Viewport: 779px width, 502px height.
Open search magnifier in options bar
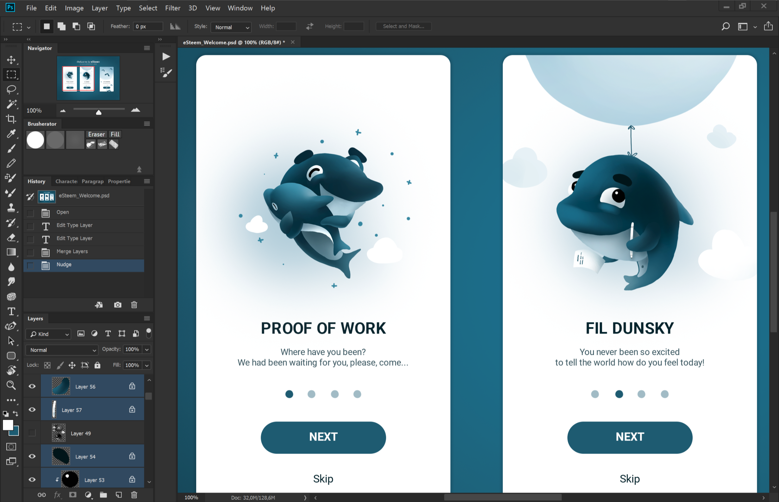726,26
